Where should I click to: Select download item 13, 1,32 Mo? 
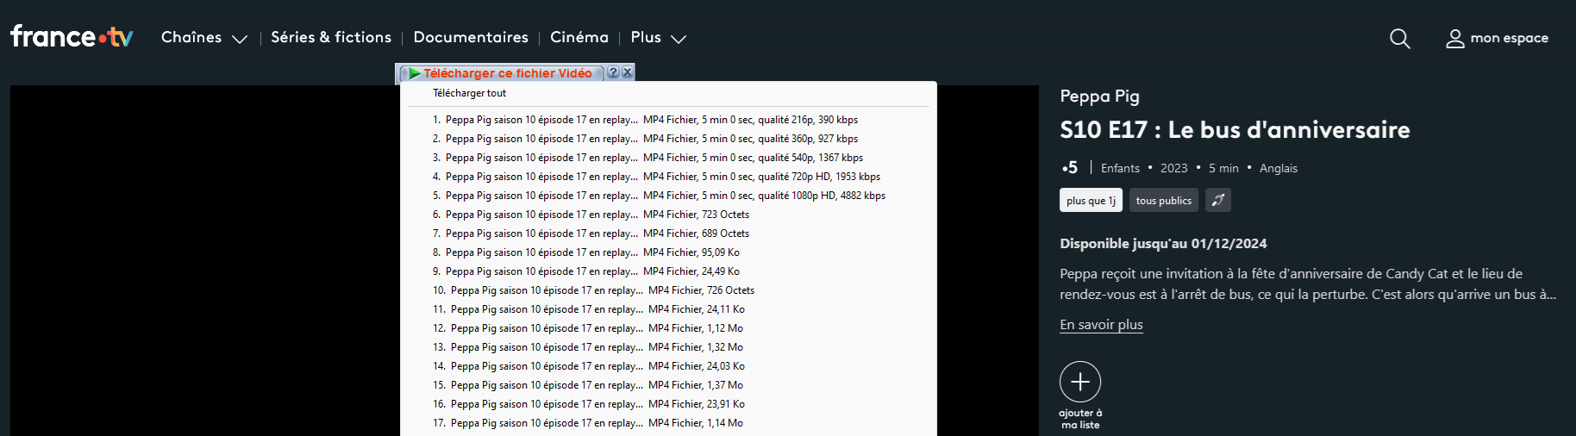[x=668, y=347]
